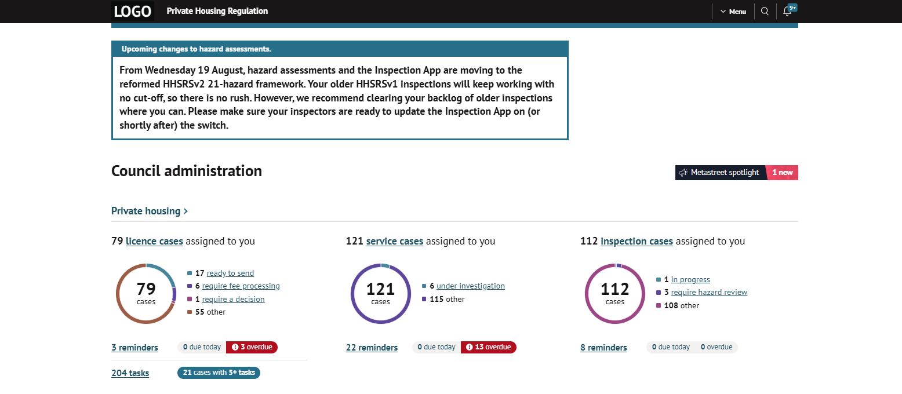This screenshot has height=394, width=902.
Task: Click the LOGO image in header
Action: (x=133, y=11)
